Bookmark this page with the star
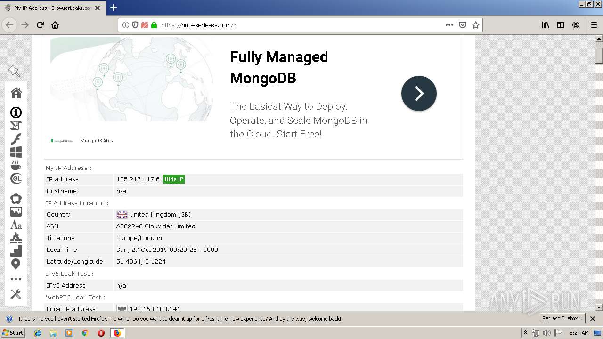This screenshot has width=603, height=339. tap(476, 25)
